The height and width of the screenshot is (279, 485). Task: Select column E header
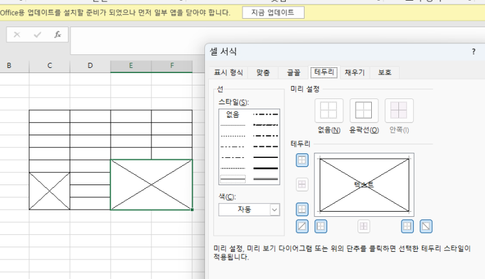coord(131,65)
